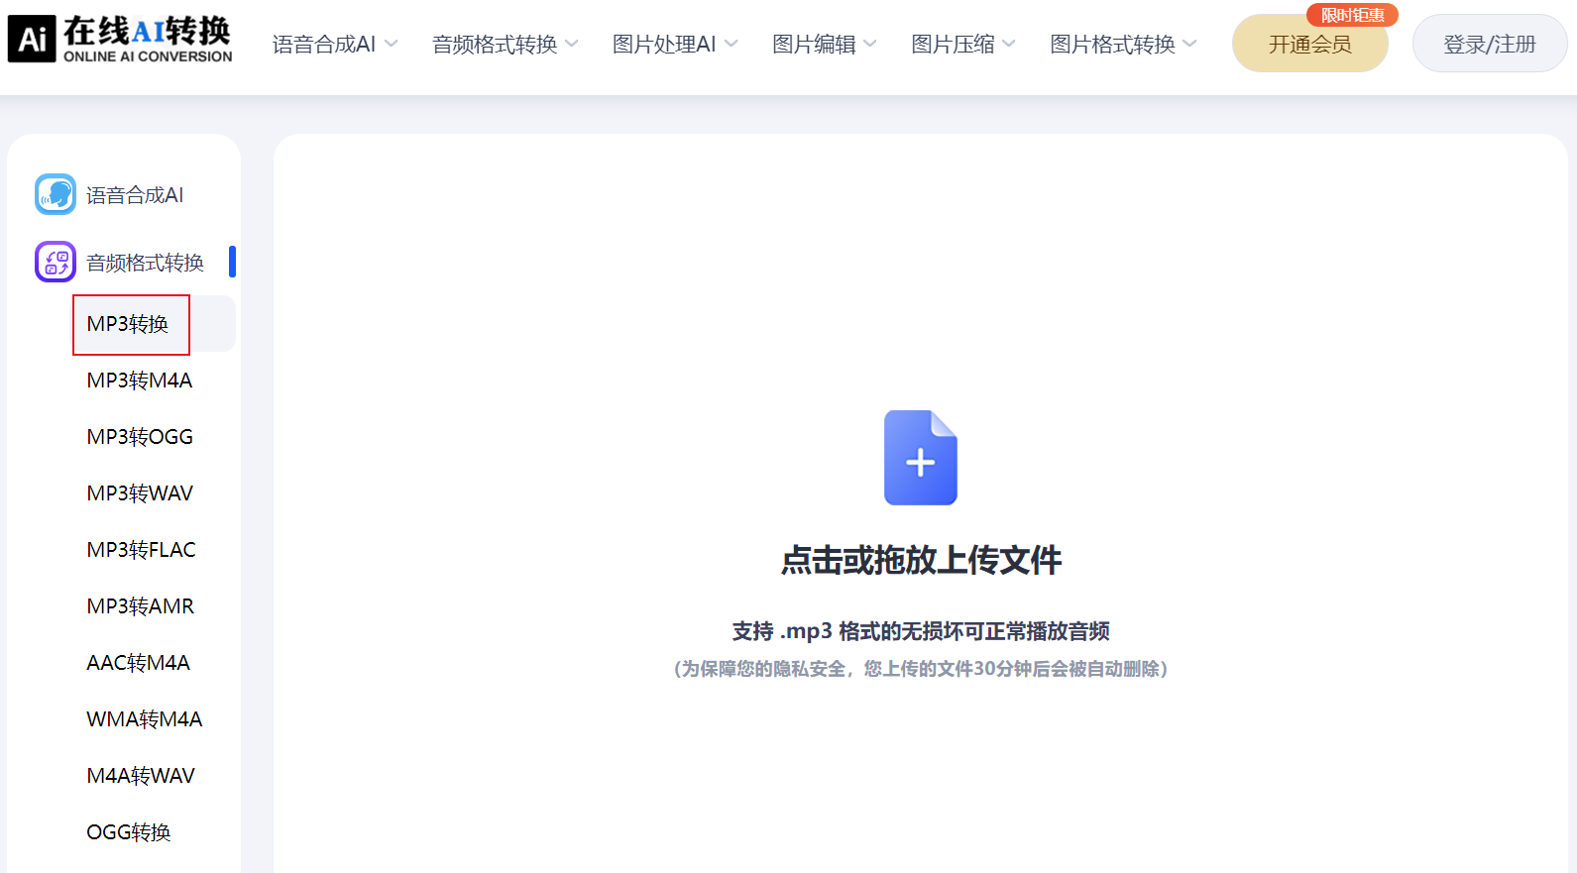Select MP3转换 in the sidebar
Screen dimensions: 1577x873
128,324
